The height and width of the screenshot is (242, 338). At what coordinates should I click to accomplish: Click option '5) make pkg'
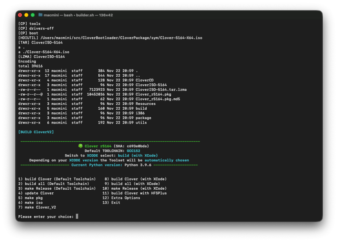click(x=30, y=198)
